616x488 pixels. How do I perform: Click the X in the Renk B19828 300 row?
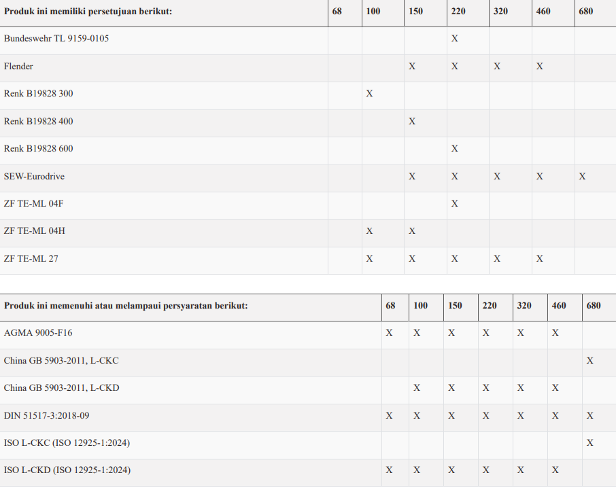(369, 94)
